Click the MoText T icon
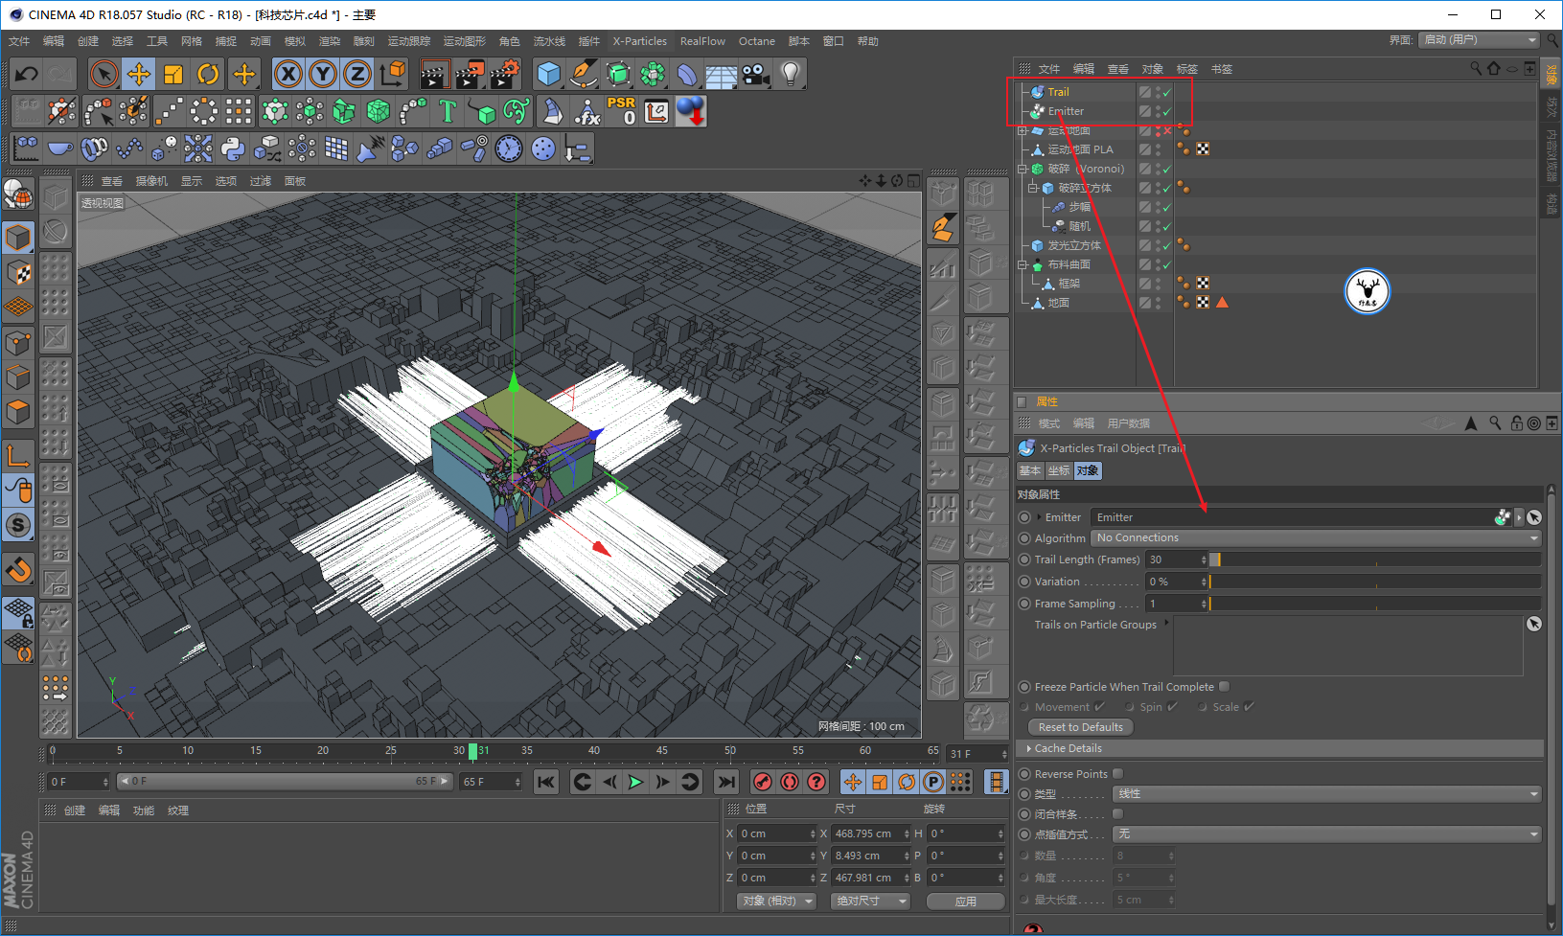 click(448, 111)
